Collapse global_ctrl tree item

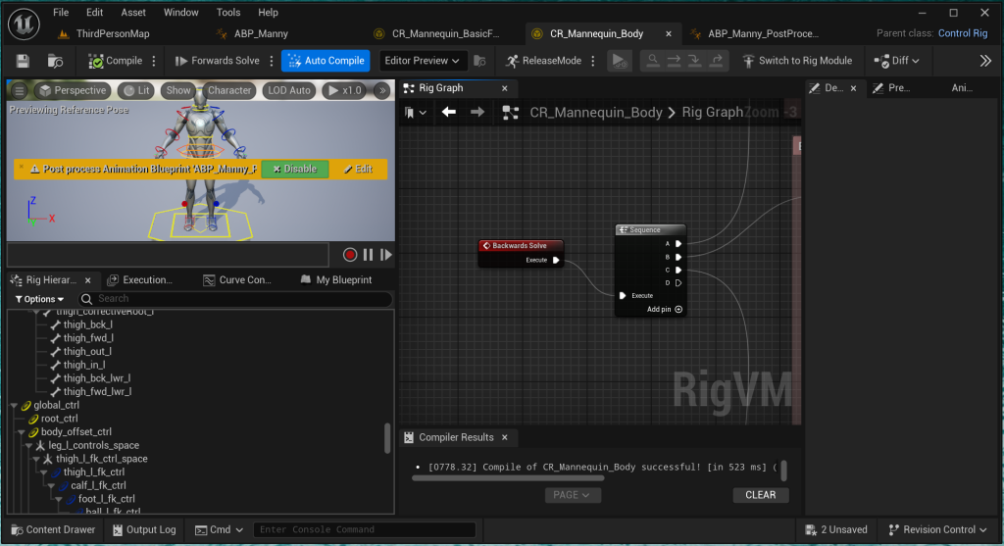pyautogui.click(x=14, y=405)
